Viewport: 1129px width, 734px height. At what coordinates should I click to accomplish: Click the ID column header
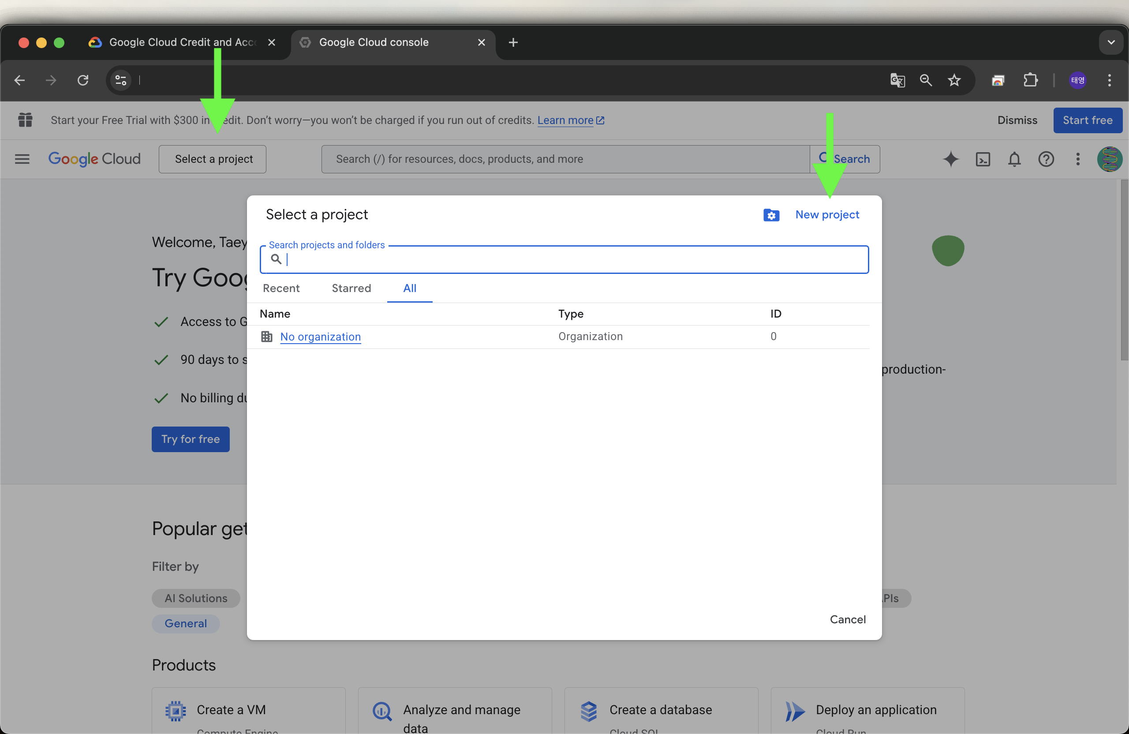(775, 314)
